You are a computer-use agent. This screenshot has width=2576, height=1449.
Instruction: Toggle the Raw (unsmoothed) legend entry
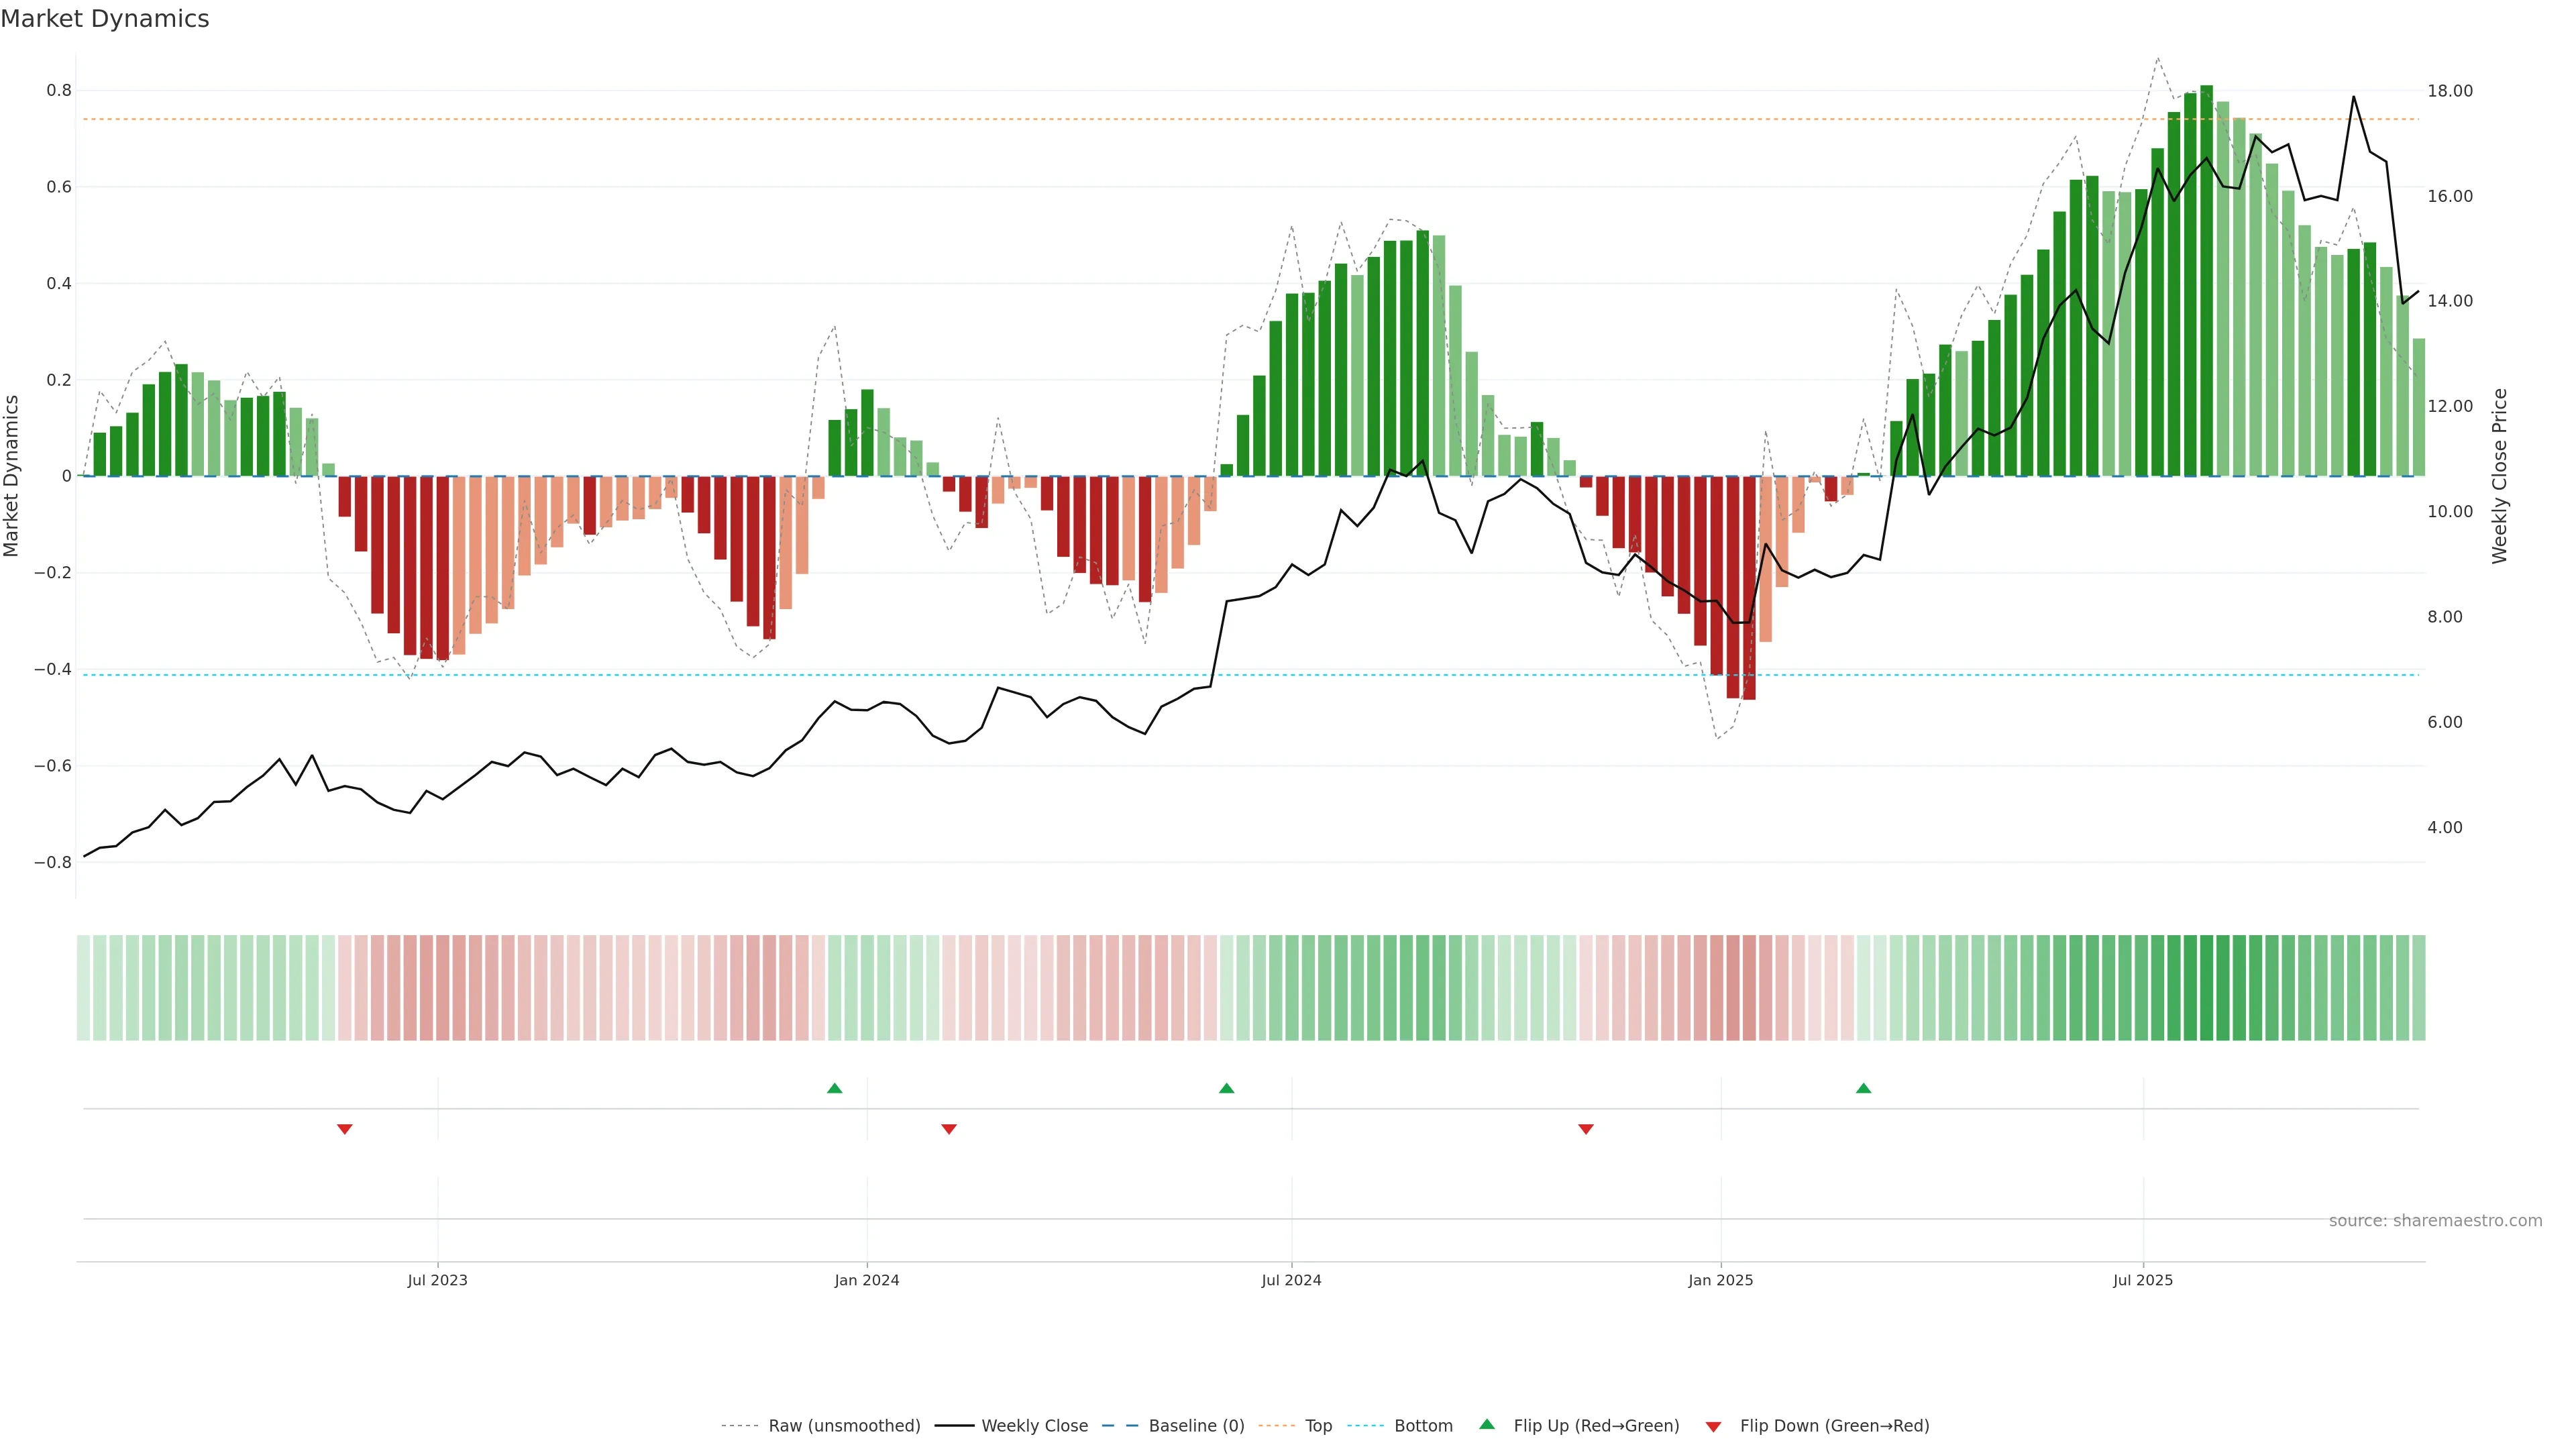844,1426
